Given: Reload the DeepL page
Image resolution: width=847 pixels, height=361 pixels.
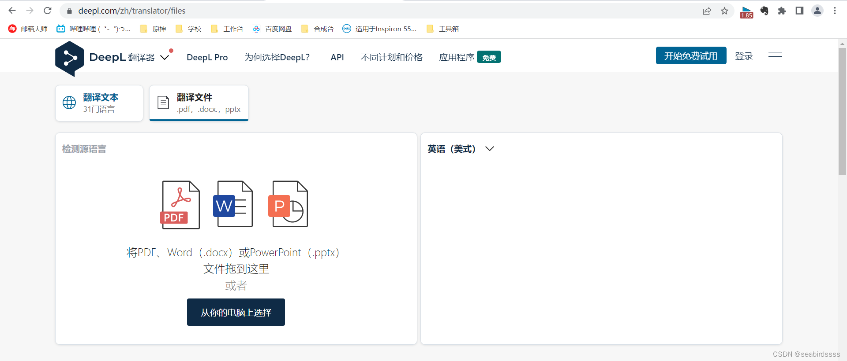Looking at the screenshot, I should tap(48, 11).
